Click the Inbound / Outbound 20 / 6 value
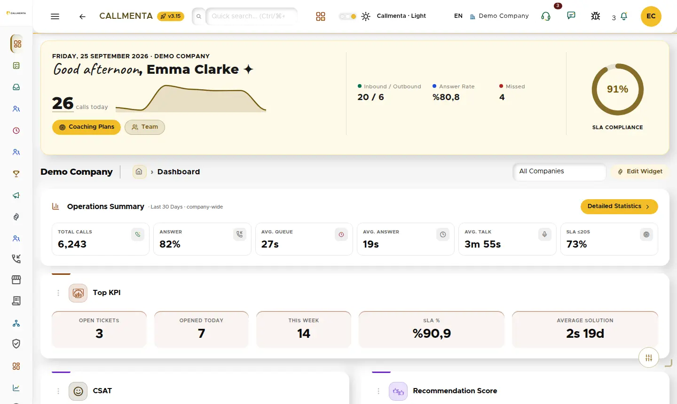The height and width of the screenshot is (404, 677). click(x=371, y=97)
